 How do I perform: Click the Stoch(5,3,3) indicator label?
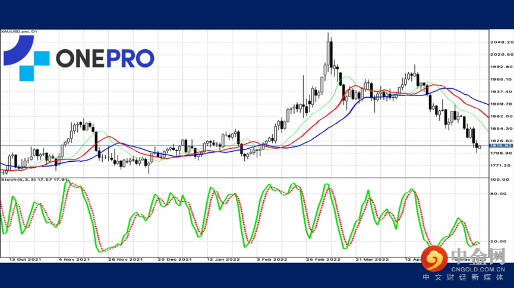click(34, 180)
